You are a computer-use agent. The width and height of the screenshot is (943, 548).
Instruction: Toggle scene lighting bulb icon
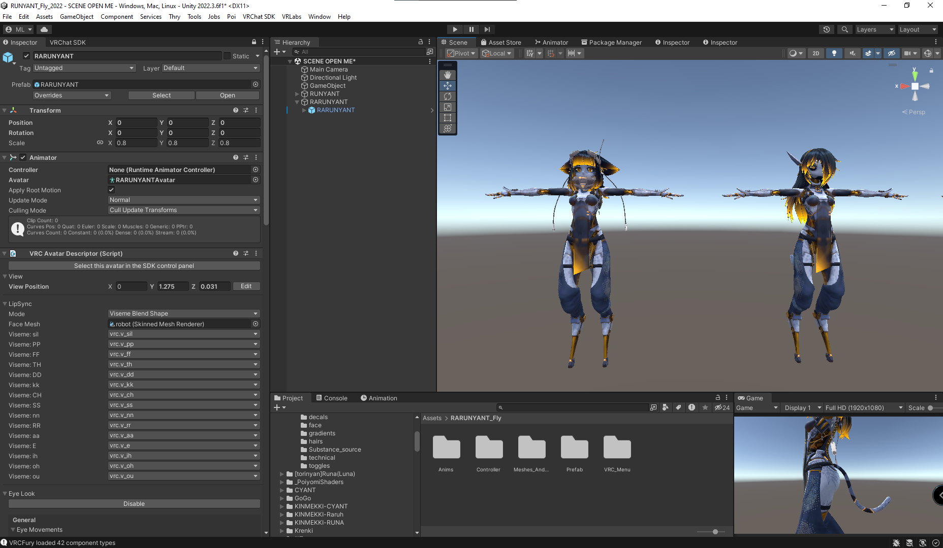pyautogui.click(x=834, y=53)
